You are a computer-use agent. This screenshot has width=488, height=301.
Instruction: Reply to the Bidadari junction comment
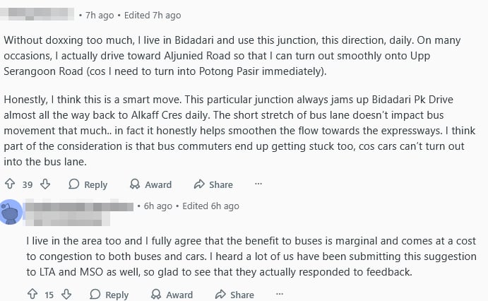(x=88, y=184)
